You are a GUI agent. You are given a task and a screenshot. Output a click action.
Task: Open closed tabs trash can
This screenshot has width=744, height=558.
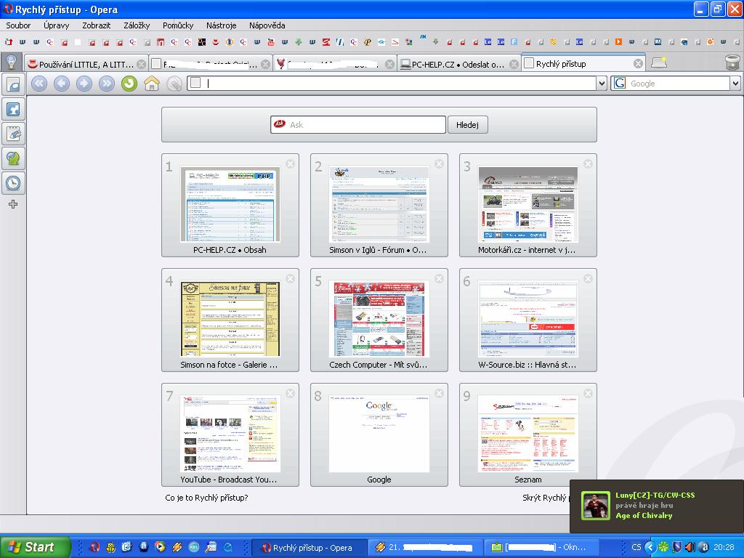pyautogui.click(x=732, y=62)
